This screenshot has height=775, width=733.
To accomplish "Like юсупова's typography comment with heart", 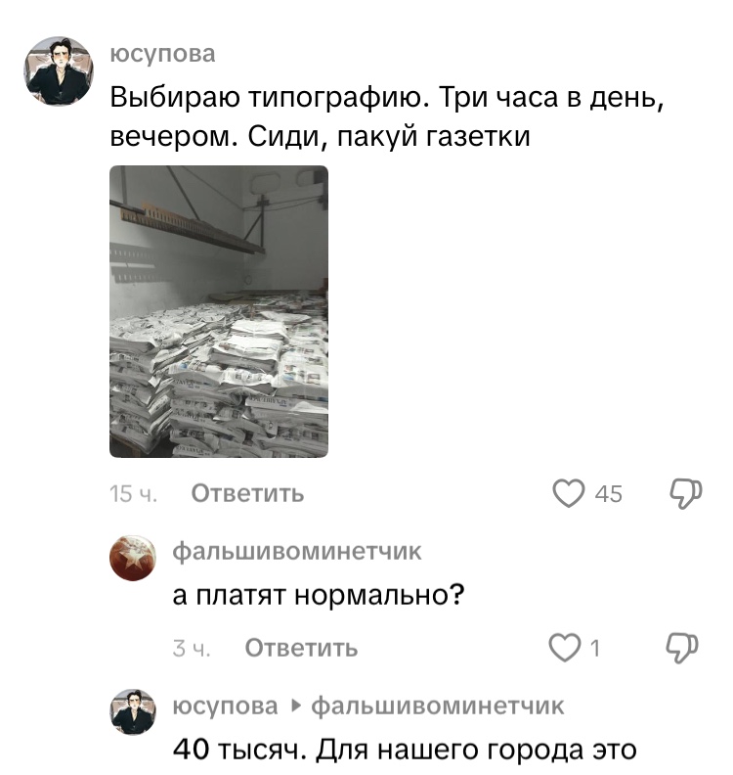I will click(569, 493).
